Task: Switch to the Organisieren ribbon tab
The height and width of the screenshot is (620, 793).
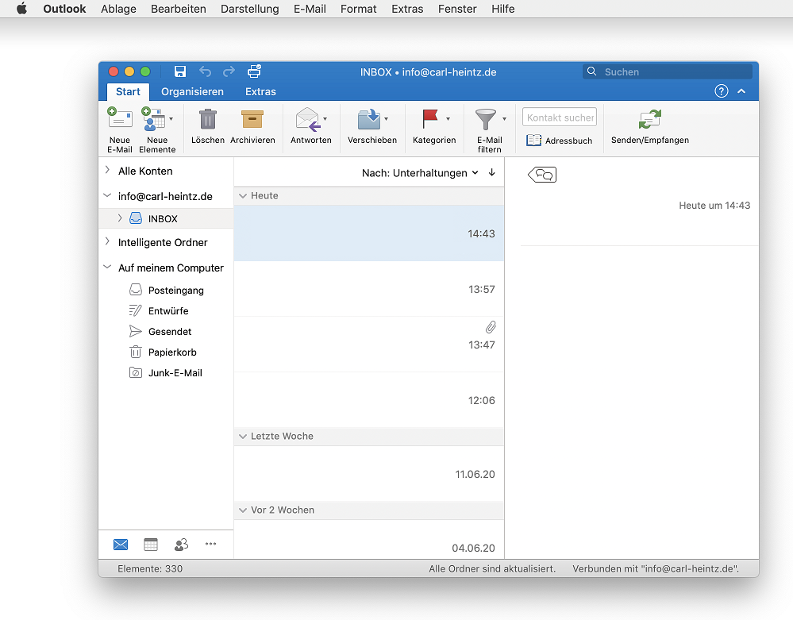Action: coord(192,91)
